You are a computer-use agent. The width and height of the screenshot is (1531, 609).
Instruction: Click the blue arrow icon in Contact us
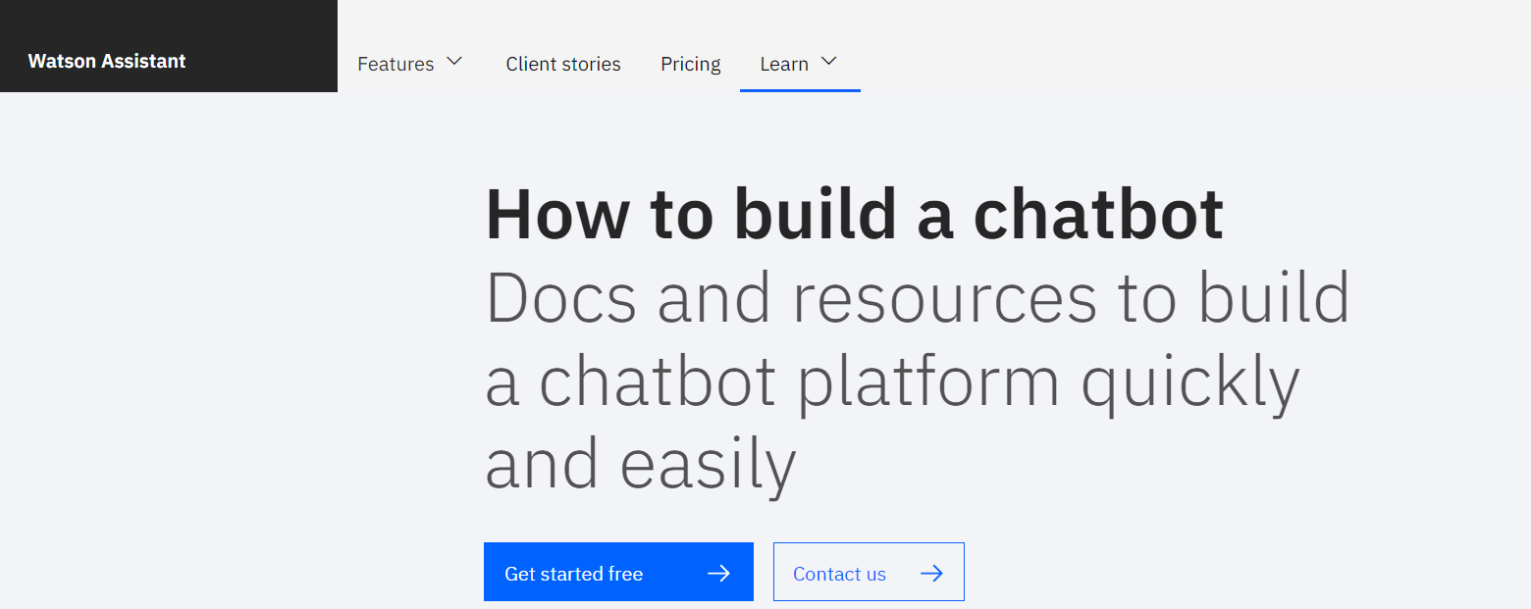pos(931,573)
